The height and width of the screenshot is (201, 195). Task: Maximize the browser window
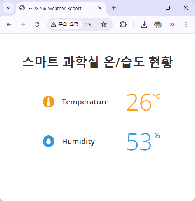(168, 8)
